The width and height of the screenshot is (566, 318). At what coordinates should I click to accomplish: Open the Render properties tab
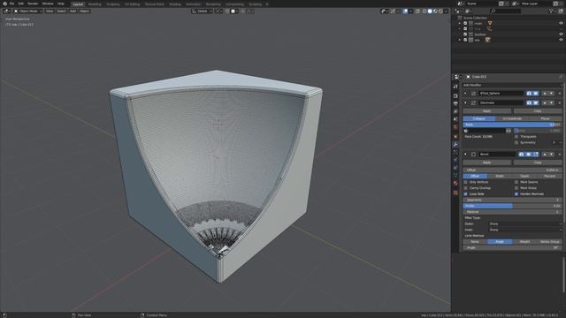click(x=455, y=96)
